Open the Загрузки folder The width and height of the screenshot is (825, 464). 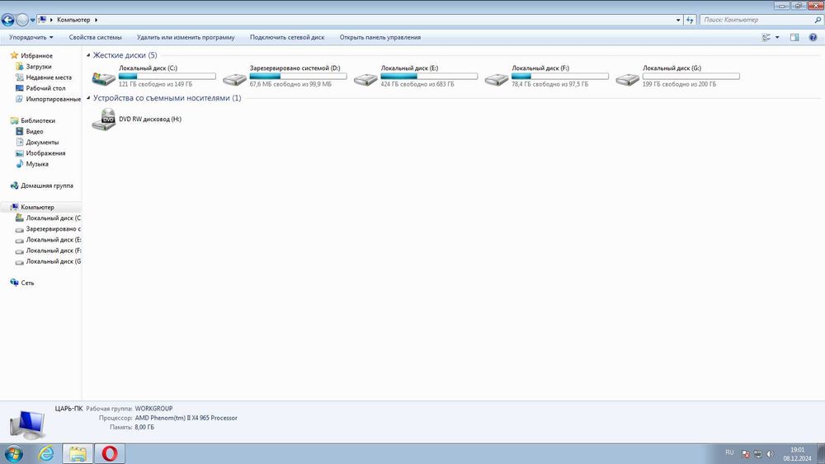pyautogui.click(x=39, y=67)
